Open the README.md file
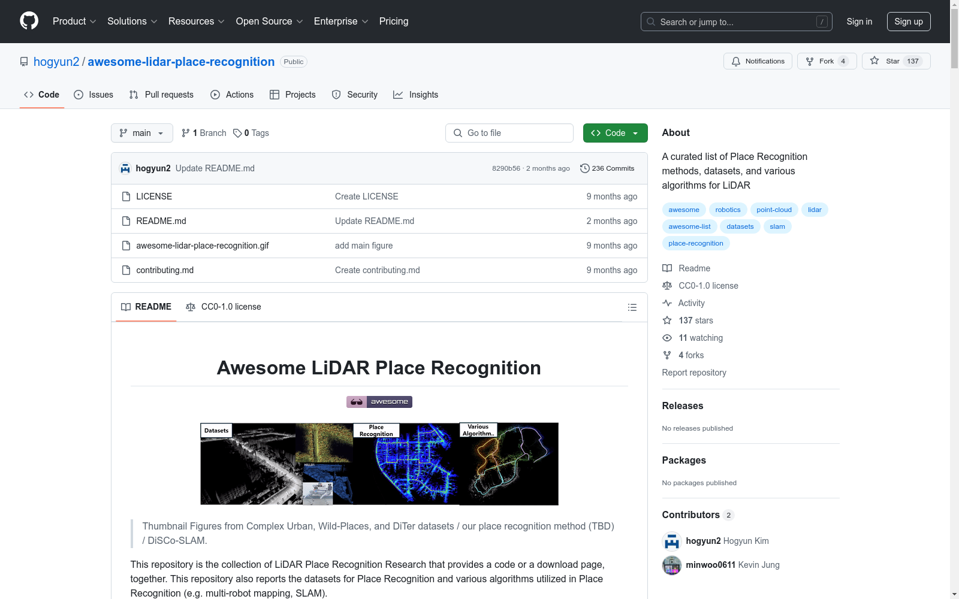Image resolution: width=959 pixels, height=599 pixels. pos(161,221)
